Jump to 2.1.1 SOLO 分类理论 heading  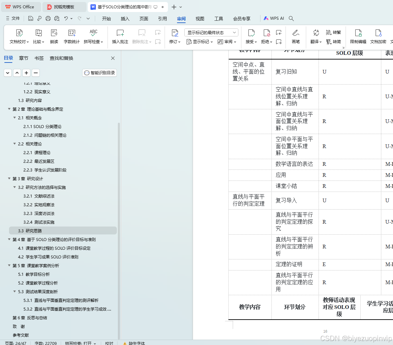coord(42,126)
